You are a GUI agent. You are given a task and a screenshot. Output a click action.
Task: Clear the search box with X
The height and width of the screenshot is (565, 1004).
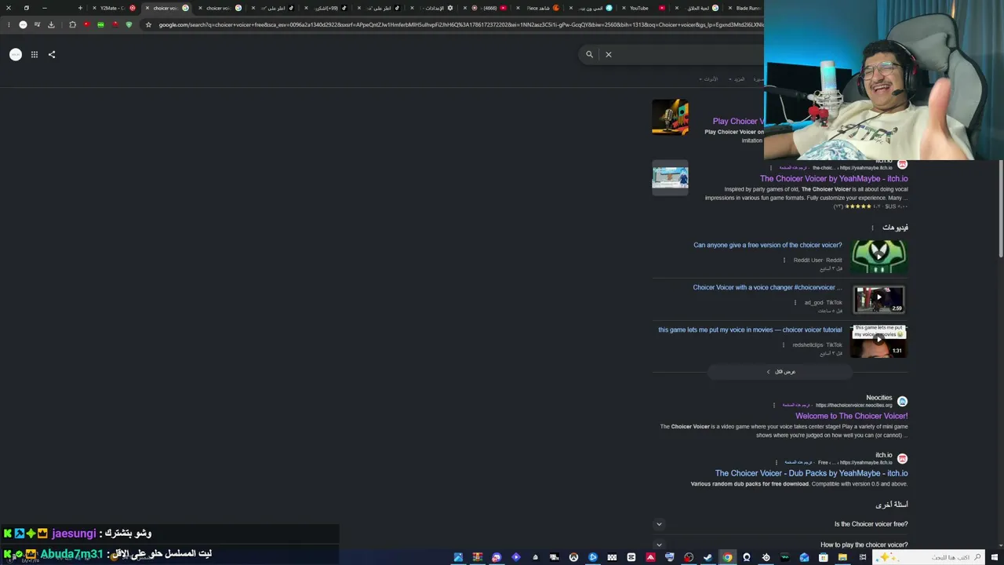pyautogui.click(x=608, y=54)
